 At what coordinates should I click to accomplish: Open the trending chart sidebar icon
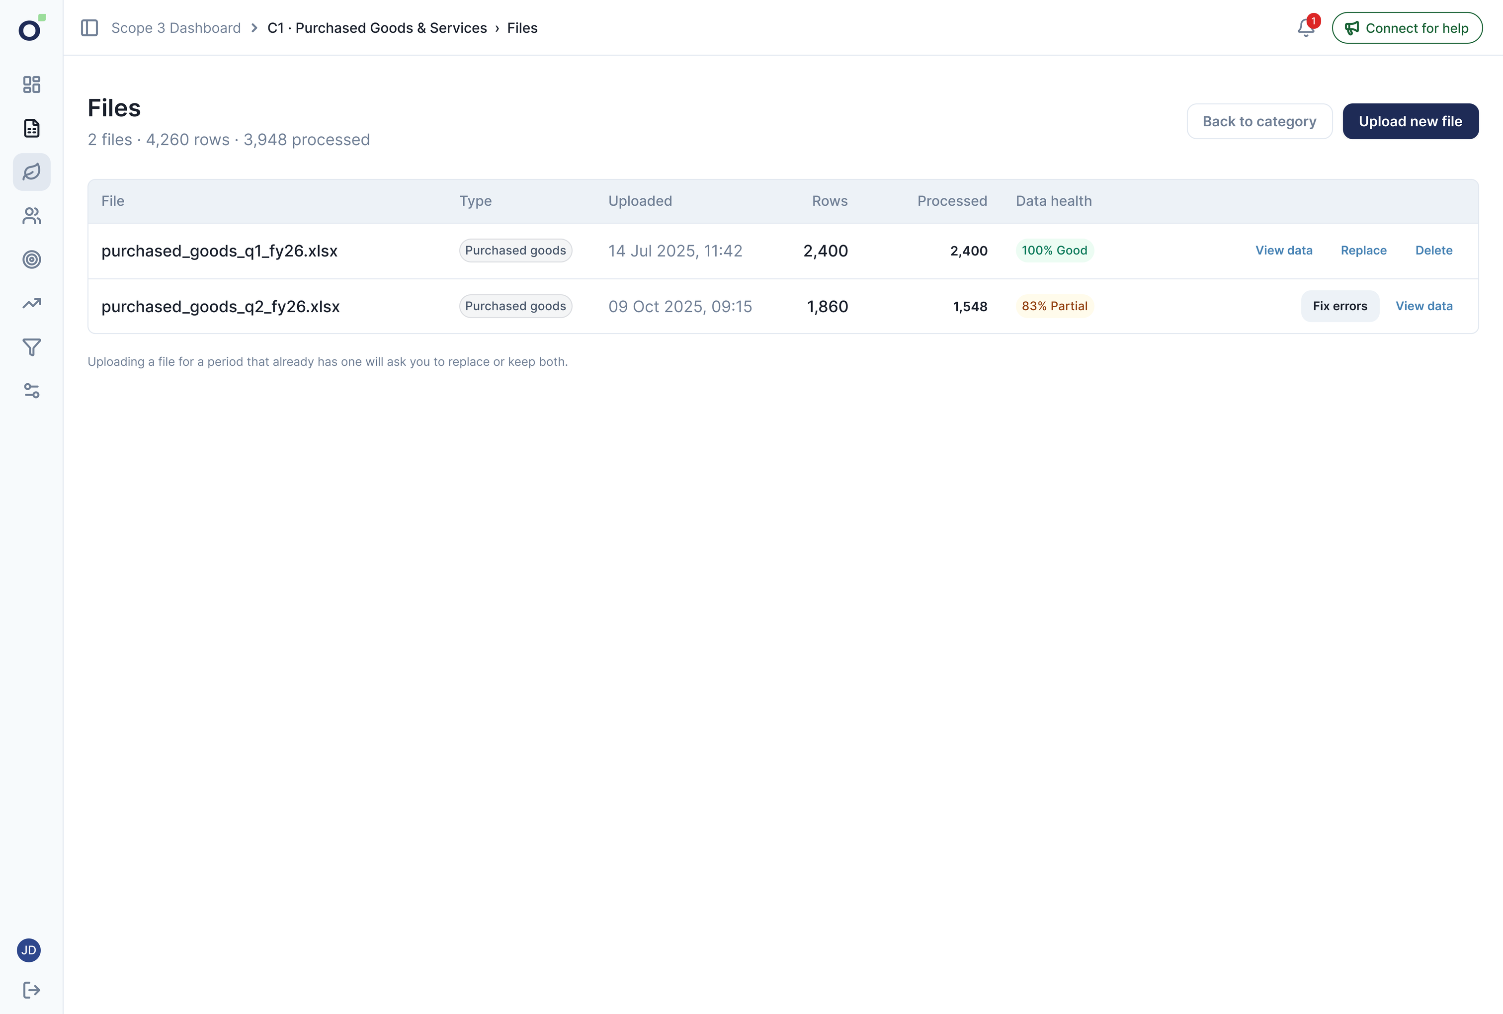[32, 303]
